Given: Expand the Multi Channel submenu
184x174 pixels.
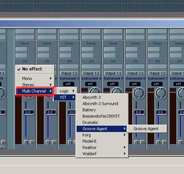Looking at the screenshot, I should click(35, 91).
